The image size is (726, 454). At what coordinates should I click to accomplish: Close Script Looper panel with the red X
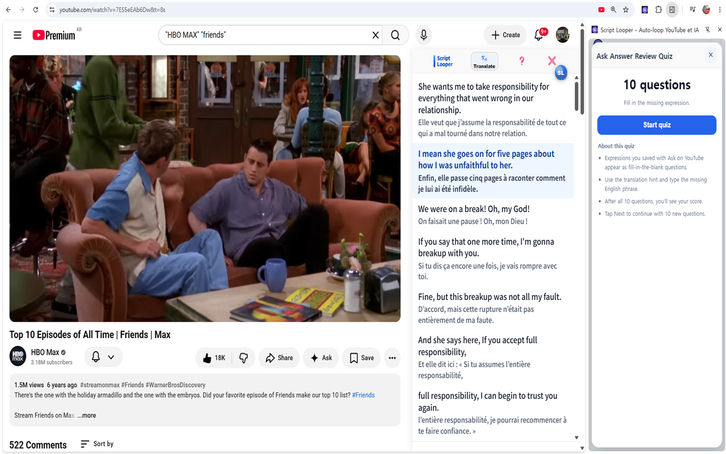(x=552, y=60)
